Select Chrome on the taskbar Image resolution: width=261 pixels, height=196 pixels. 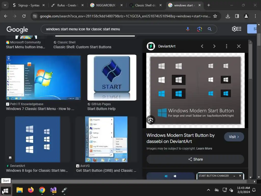(42, 190)
